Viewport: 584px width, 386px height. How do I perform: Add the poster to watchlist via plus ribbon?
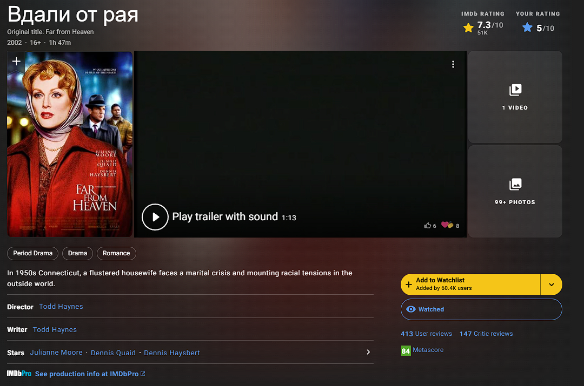point(16,62)
